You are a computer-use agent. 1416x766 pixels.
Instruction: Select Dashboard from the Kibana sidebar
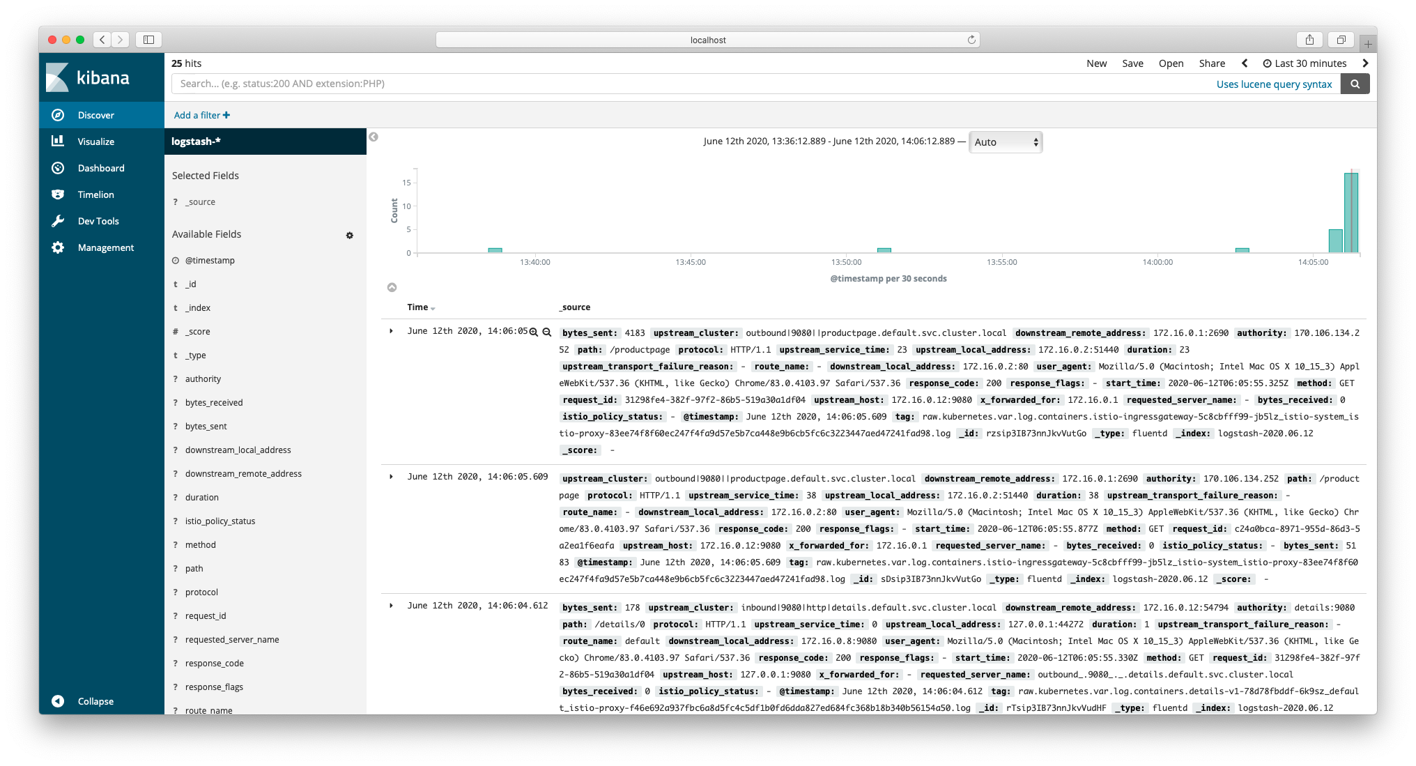click(x=100, y=167)
